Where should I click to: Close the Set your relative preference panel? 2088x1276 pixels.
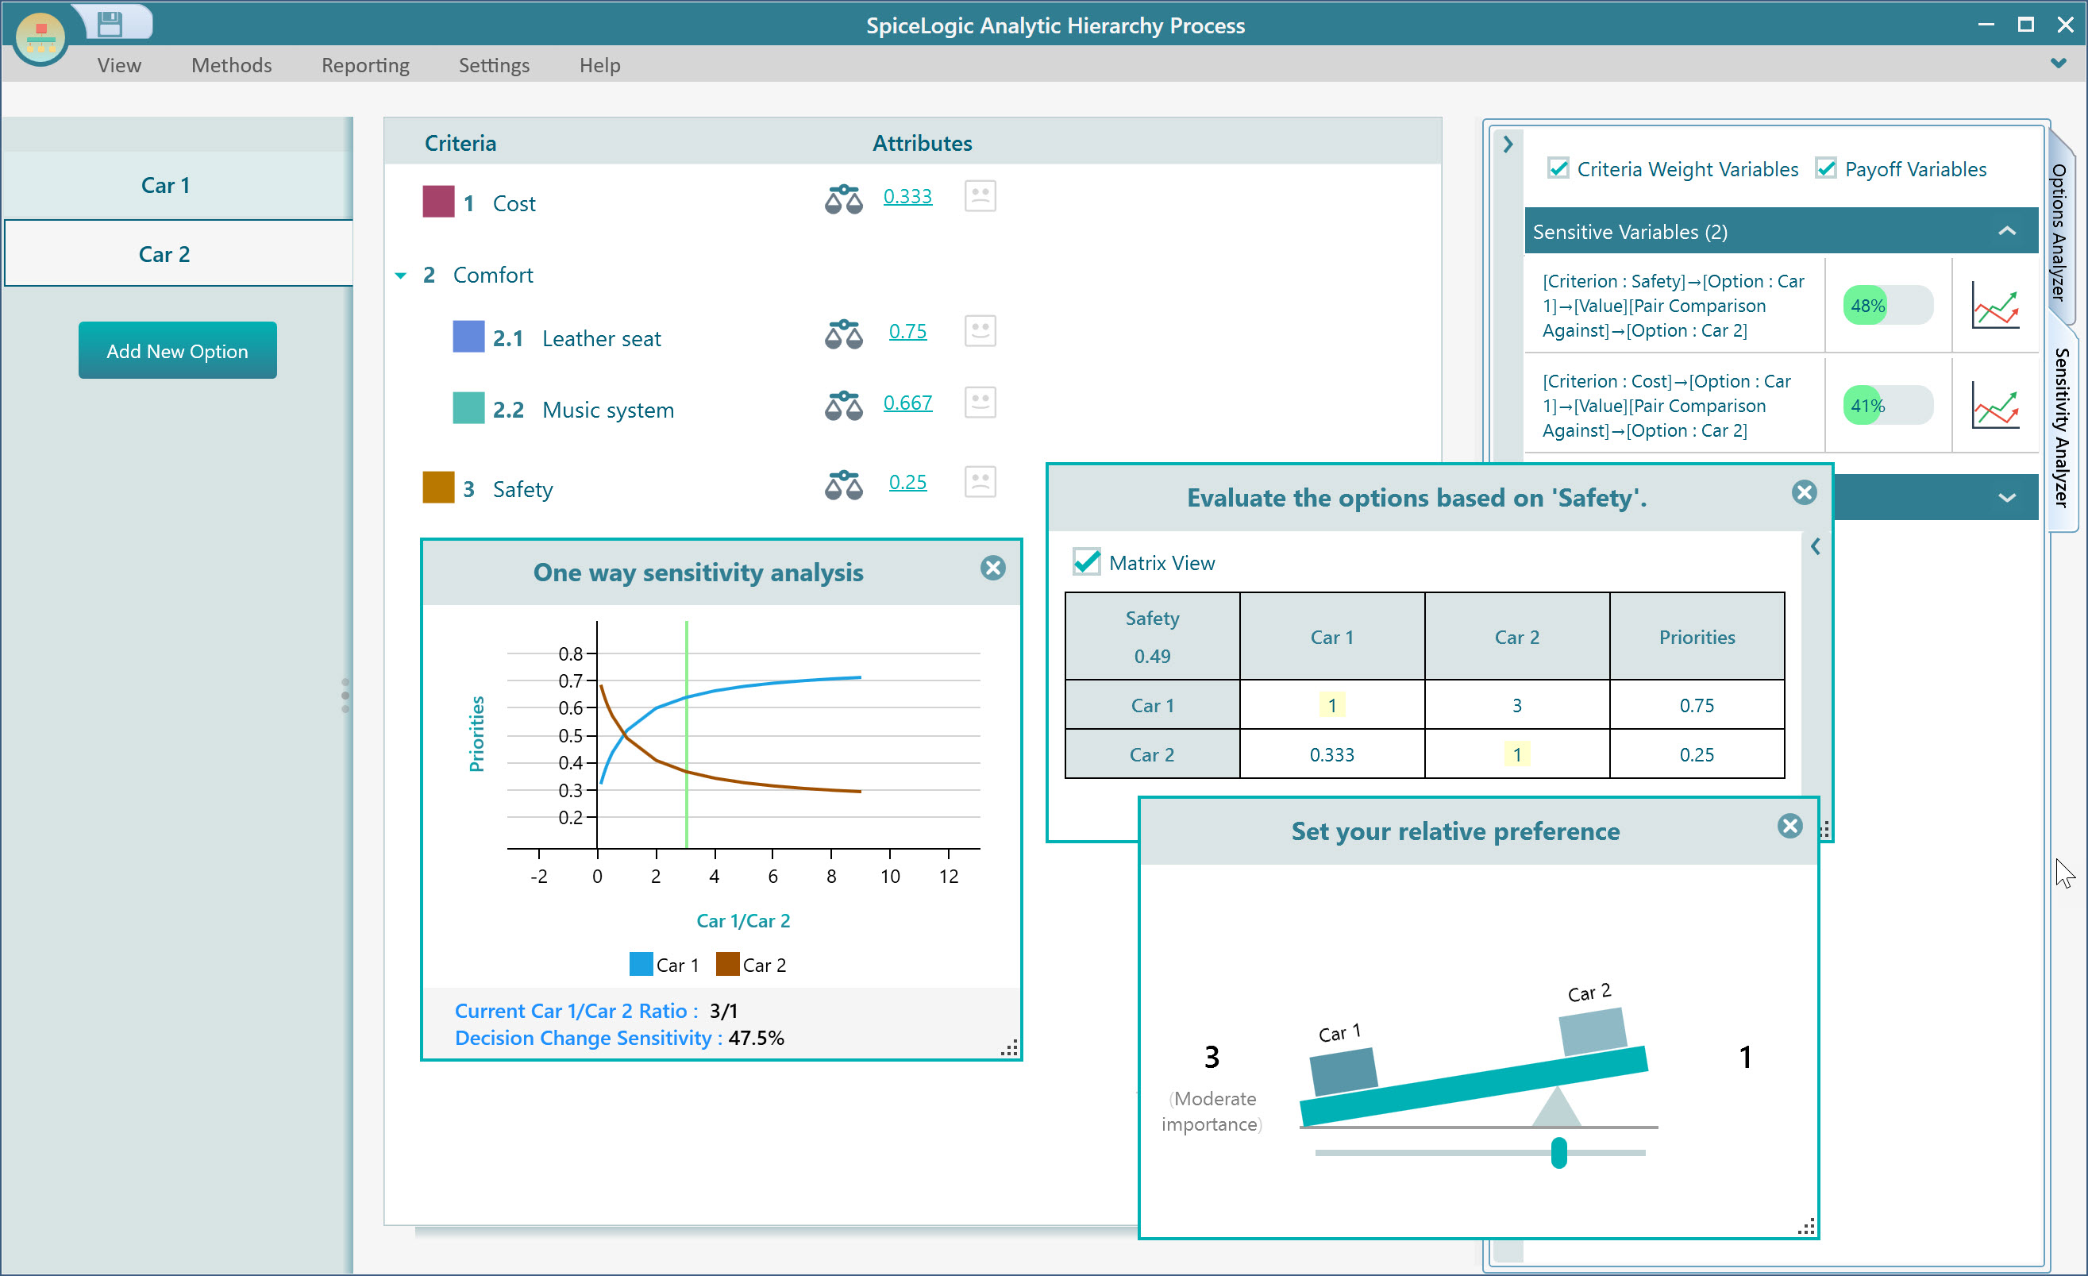click(1789, 826)
